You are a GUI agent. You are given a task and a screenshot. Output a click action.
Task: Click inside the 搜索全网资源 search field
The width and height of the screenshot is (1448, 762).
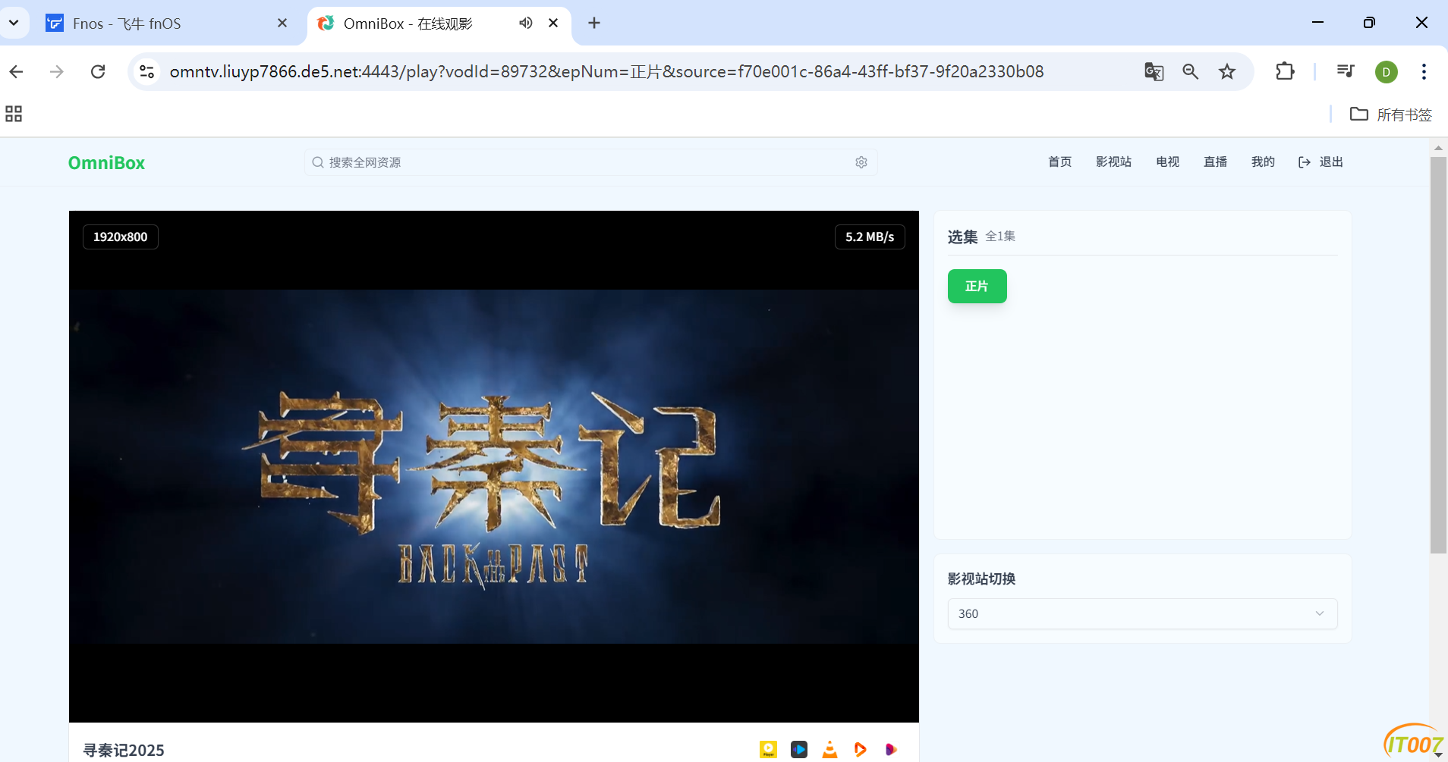coord(531,161)
